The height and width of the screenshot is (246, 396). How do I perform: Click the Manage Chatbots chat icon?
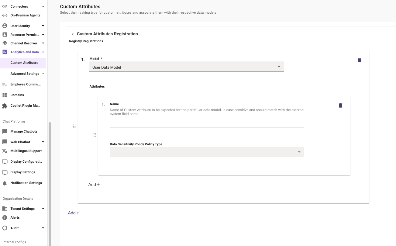tap(5, 131)
